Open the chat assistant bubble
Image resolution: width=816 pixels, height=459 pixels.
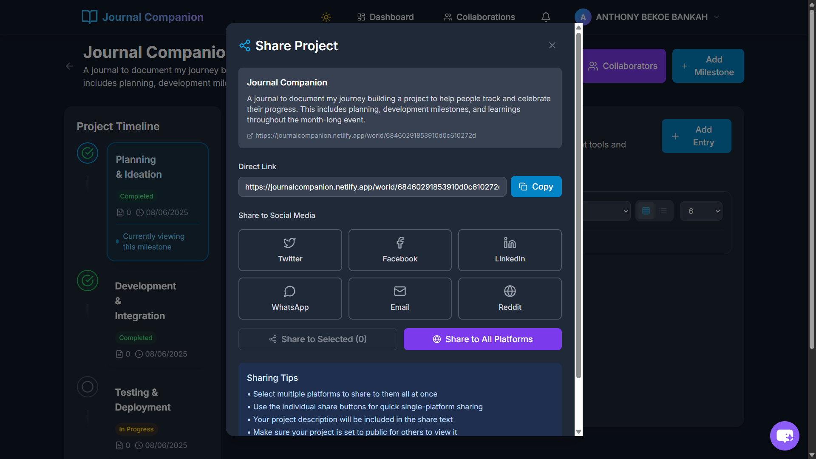[784, 436]
